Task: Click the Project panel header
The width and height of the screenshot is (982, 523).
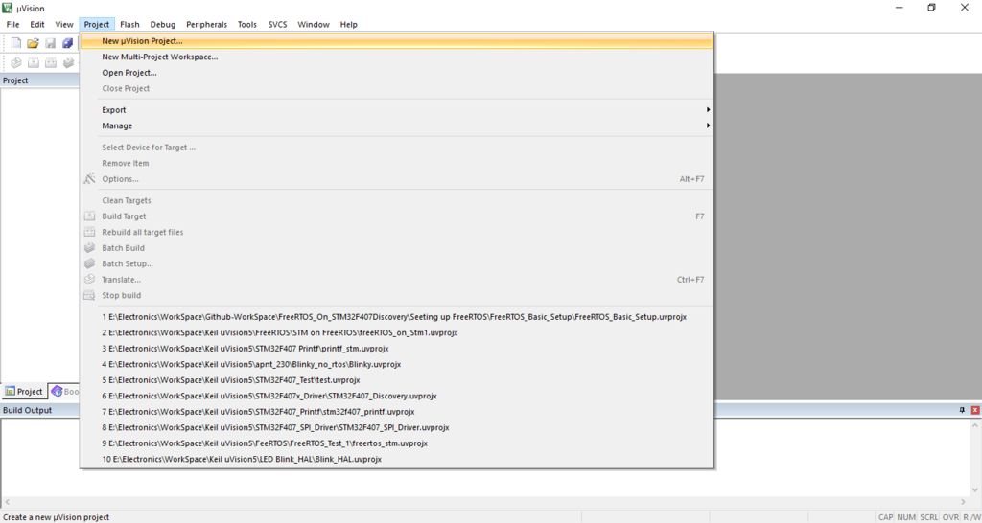Action: 40,80
